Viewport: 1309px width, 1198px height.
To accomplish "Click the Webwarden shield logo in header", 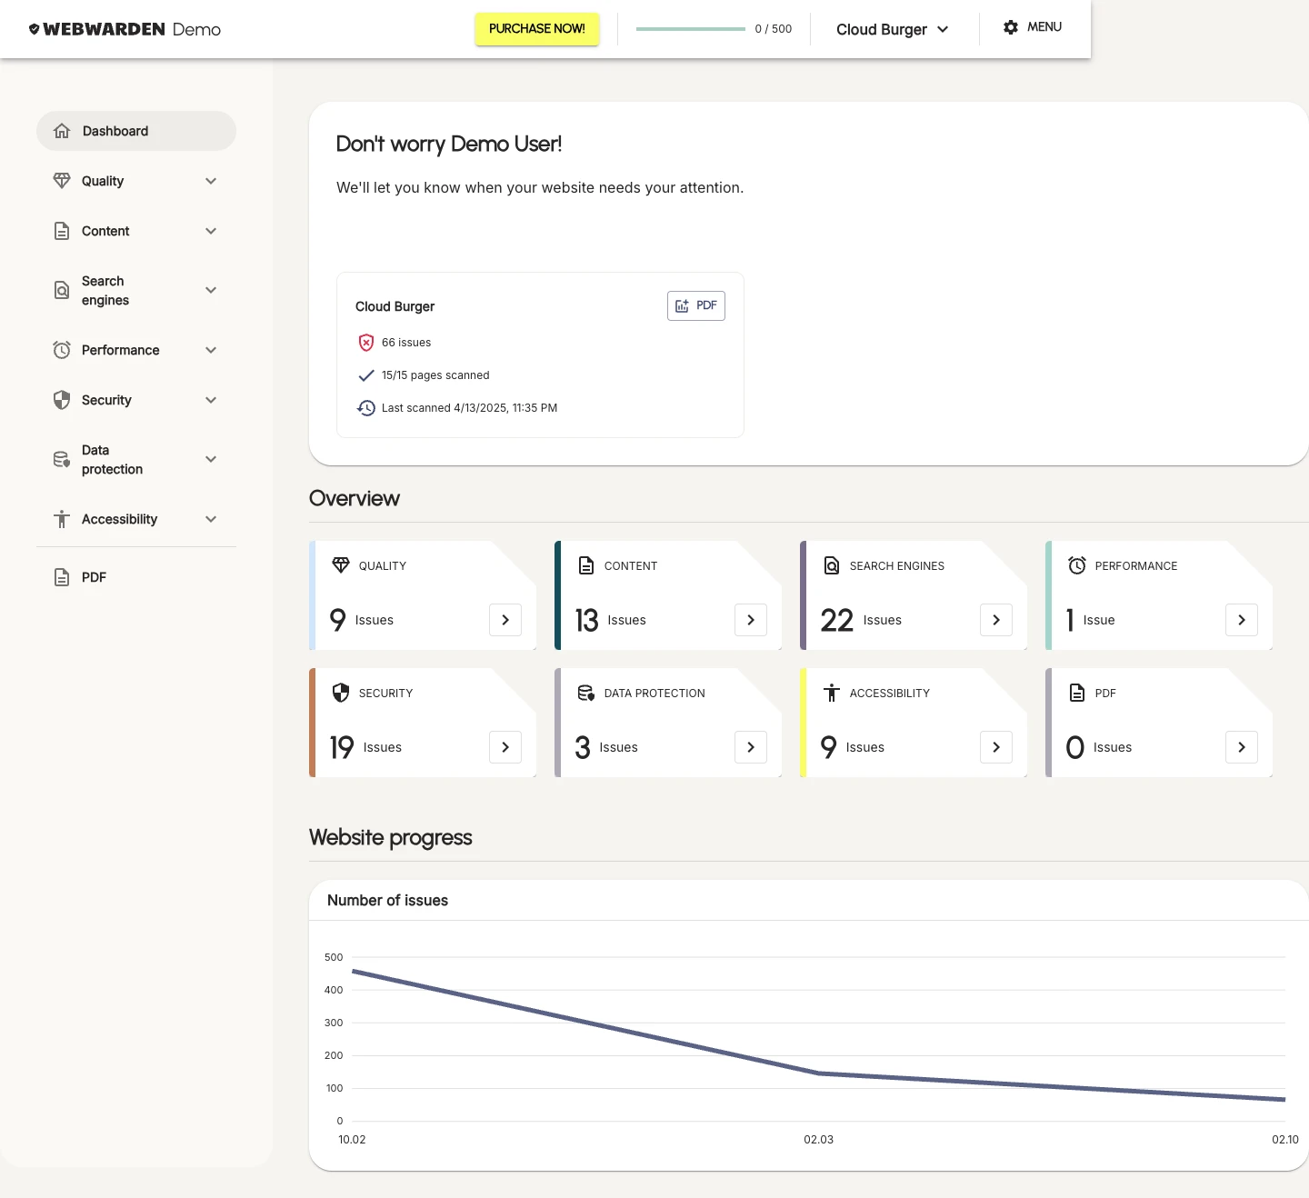I will 34,28.
